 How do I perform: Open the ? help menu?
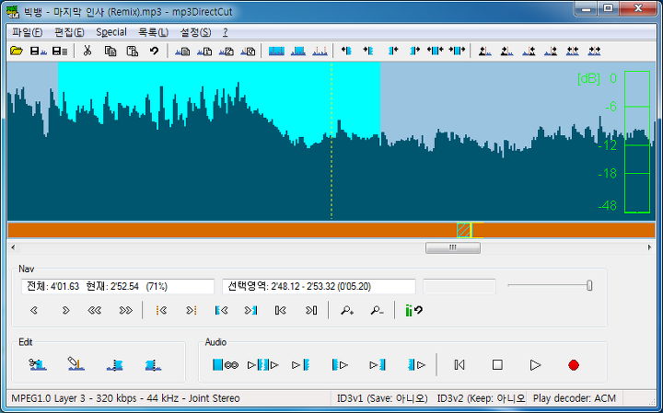point(225,32)
